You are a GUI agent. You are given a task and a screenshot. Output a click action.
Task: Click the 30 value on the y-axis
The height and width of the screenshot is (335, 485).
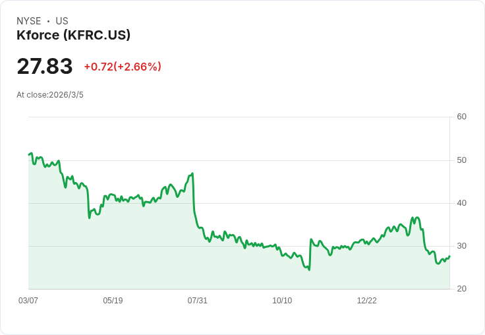461,246
